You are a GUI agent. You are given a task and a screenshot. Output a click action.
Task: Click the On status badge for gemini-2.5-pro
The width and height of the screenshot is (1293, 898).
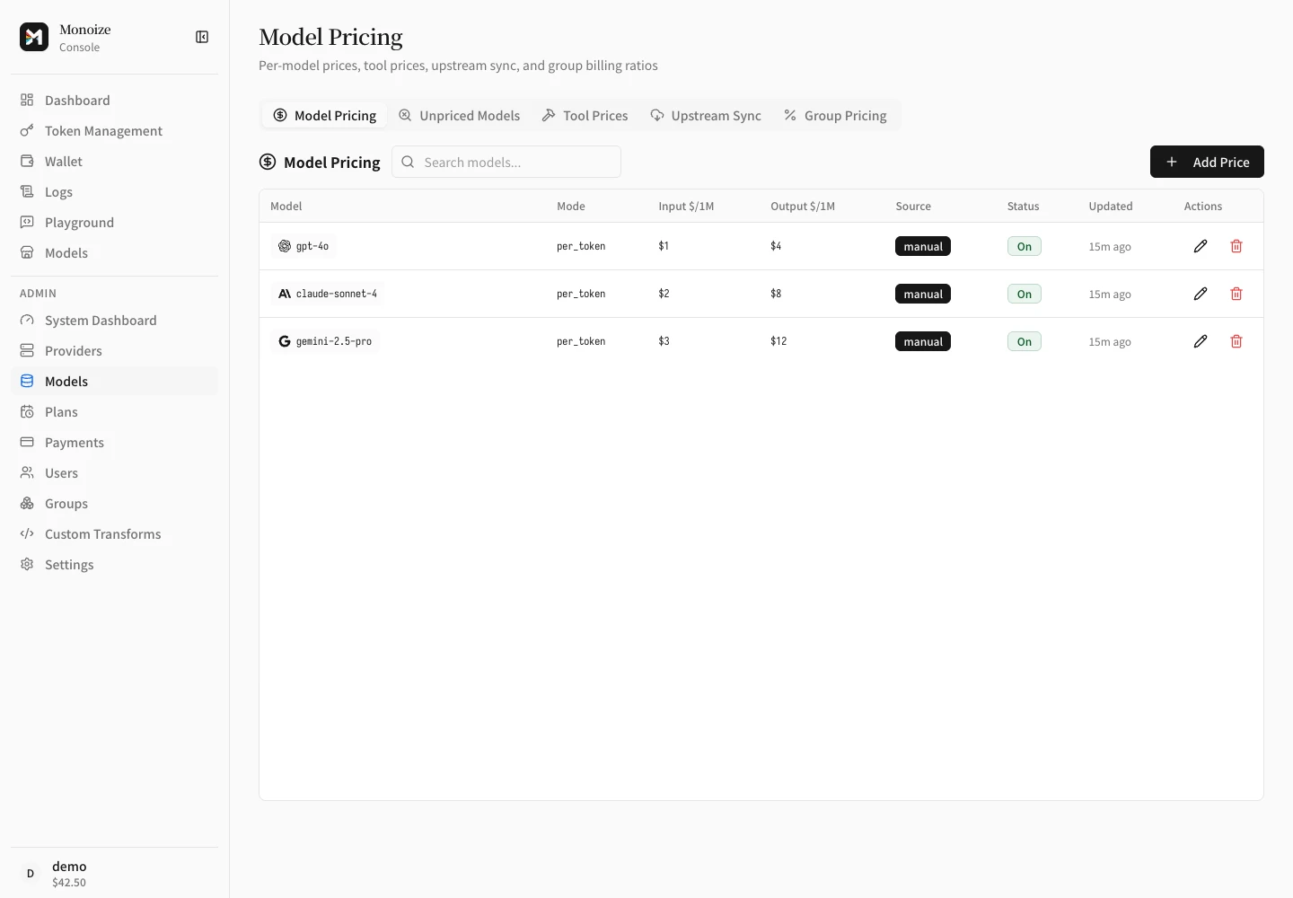pyautogui.click(x=1025, y=341)
